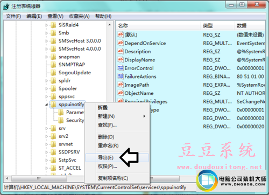Click the 名称 column header
This screenshot has height=195, width=269.
(x=158, y=26)
